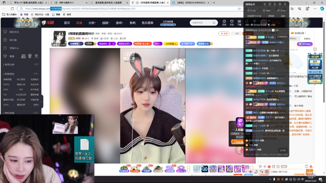Expand 视频 dropdown in navigation

106,23
